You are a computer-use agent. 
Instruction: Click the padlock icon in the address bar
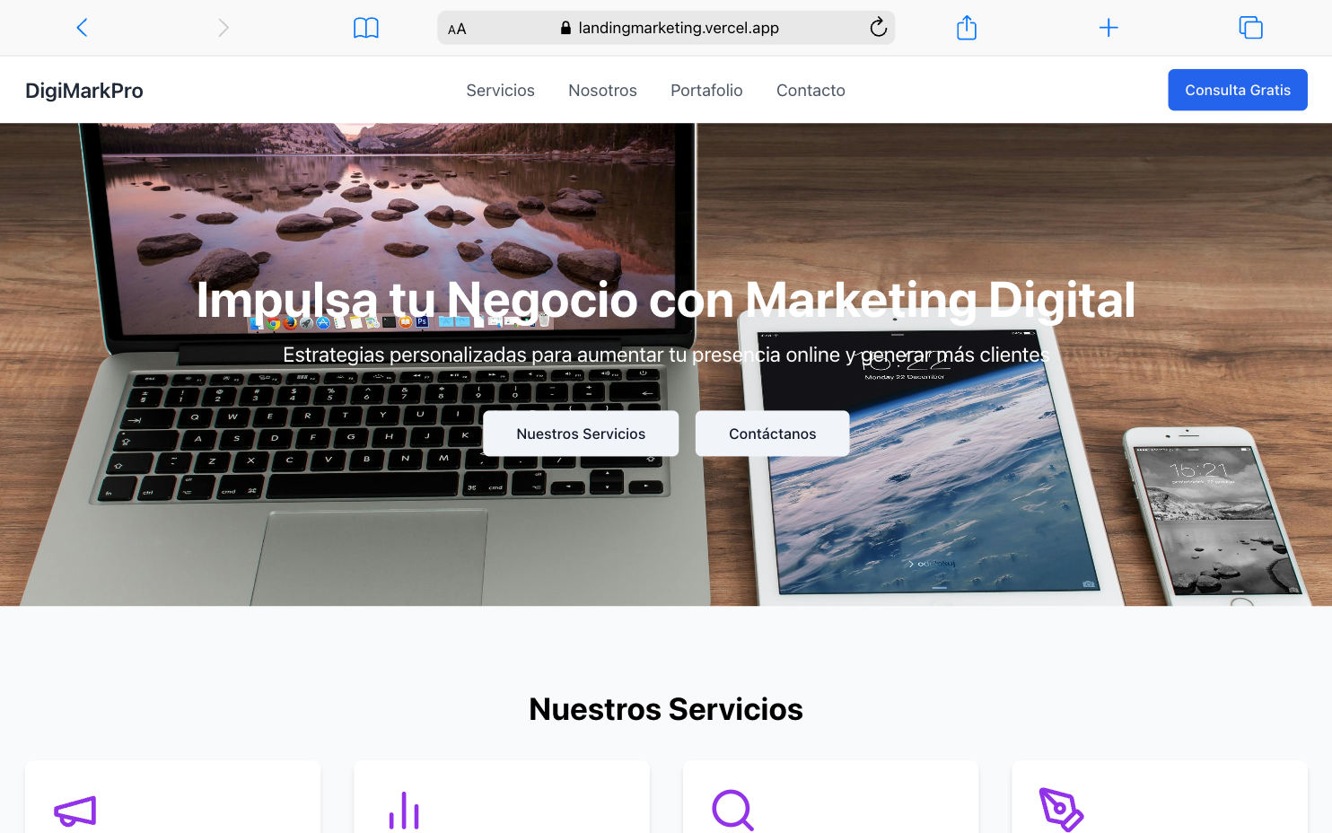pos(565,28)
